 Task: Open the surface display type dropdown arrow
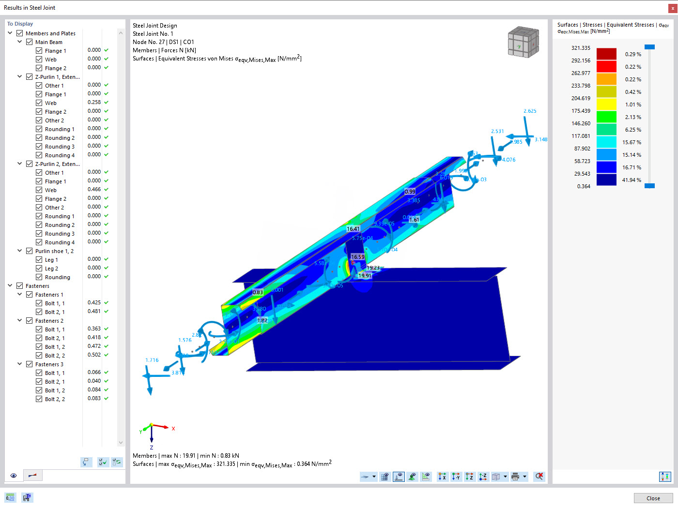374,477
